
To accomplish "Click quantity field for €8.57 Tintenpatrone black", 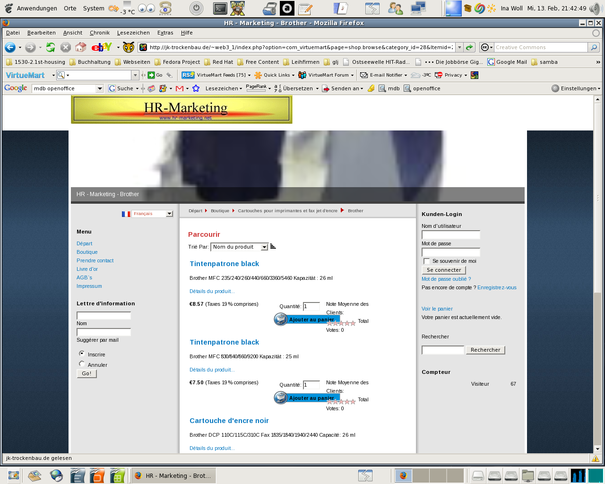I will click(311, 306).
